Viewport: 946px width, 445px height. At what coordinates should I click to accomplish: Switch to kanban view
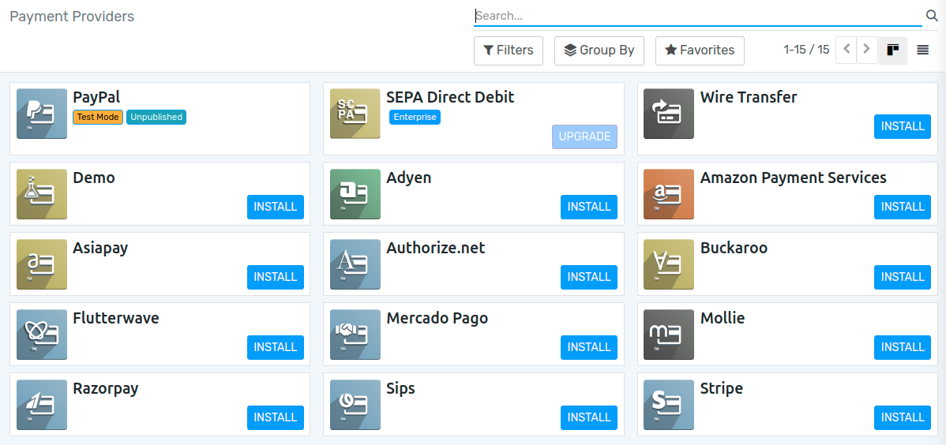tap(893, 50)
